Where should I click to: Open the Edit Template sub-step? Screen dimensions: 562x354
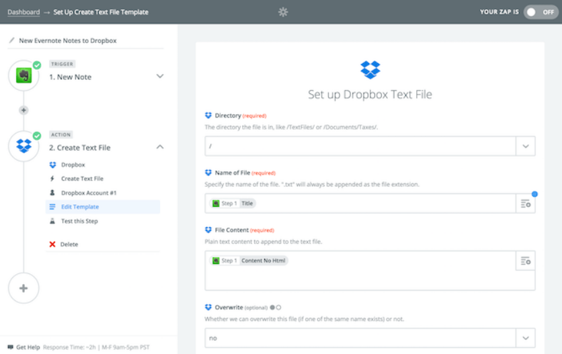pyautogui.click(x=103, y=207)
